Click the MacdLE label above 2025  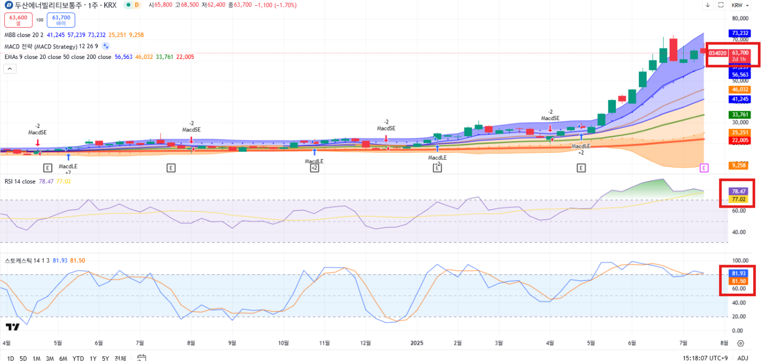437,158
